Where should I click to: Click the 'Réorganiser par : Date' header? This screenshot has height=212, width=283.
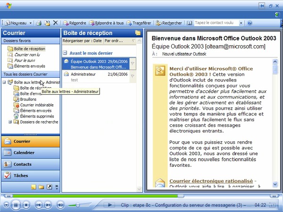[x=82, y=41]
